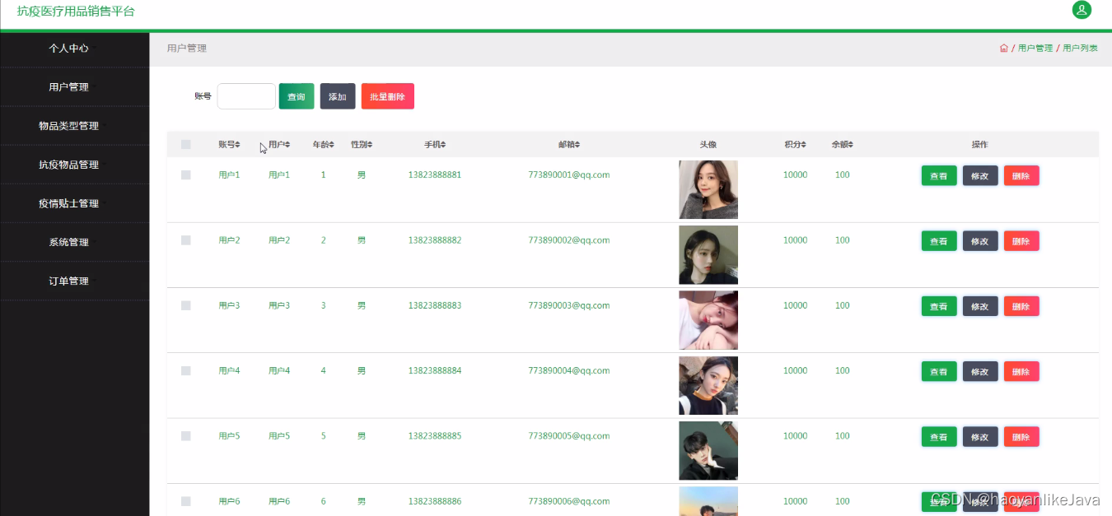The width and height of the screenshot is (1112, 516).
Task: Expand 订单管理 sidebar menu
Action: (74, 281)
